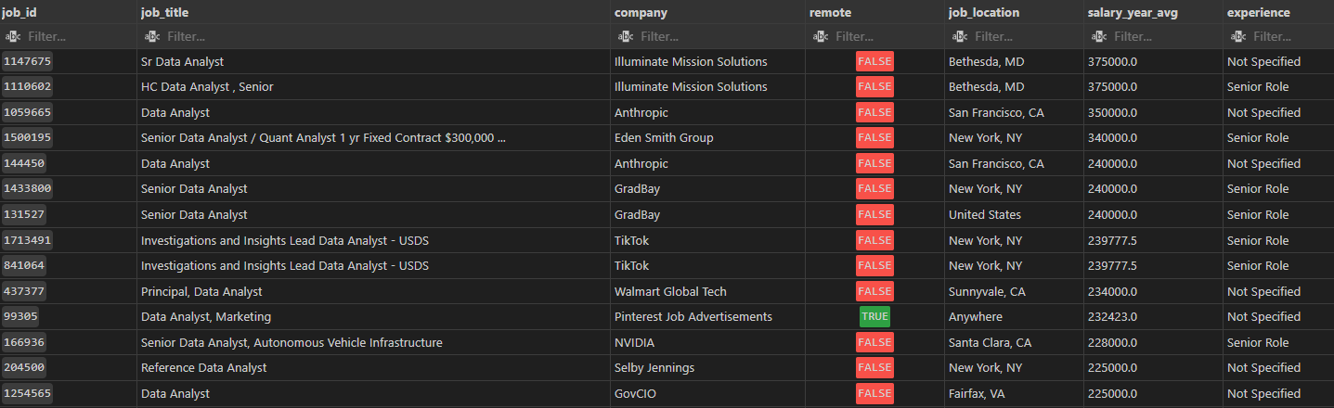Click the TRUE badge for Pinterest row
Image resolution: width=1334 pixels, height=408 pixels.
pyautogui.click(x=874, y=316)
